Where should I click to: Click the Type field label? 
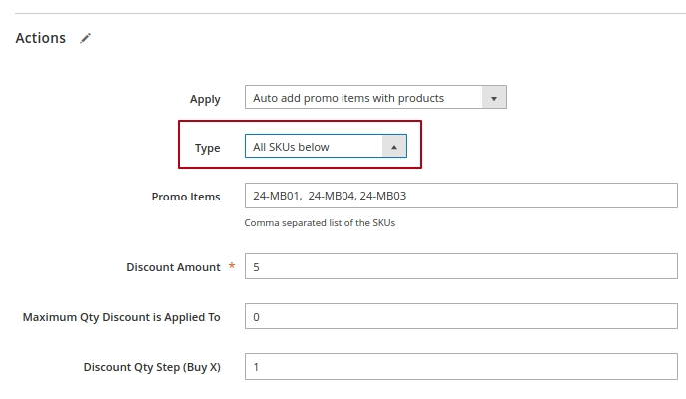click(207, 148)
